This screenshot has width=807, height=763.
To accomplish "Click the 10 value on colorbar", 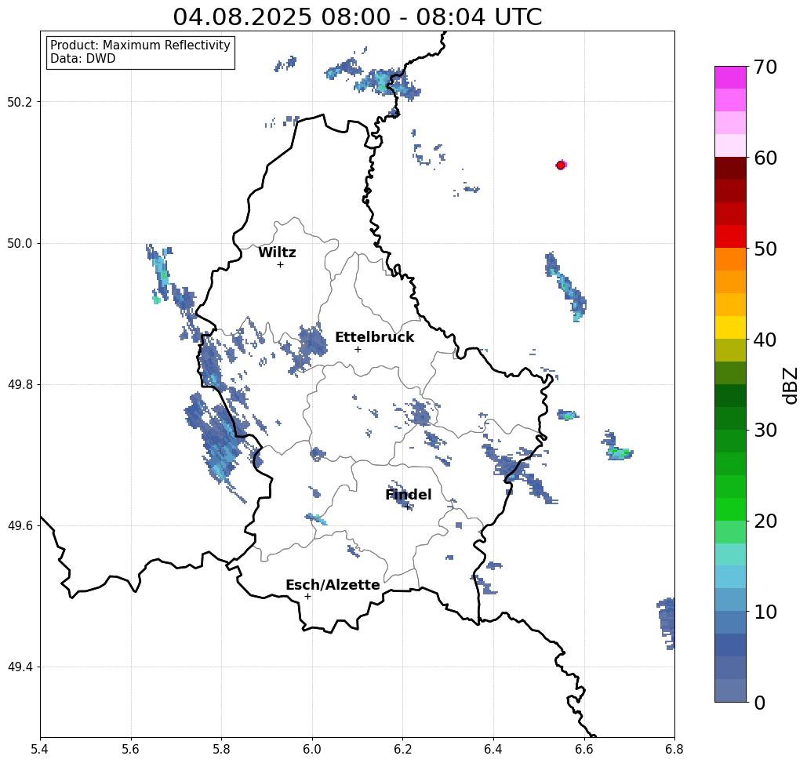I will [765, 612].
